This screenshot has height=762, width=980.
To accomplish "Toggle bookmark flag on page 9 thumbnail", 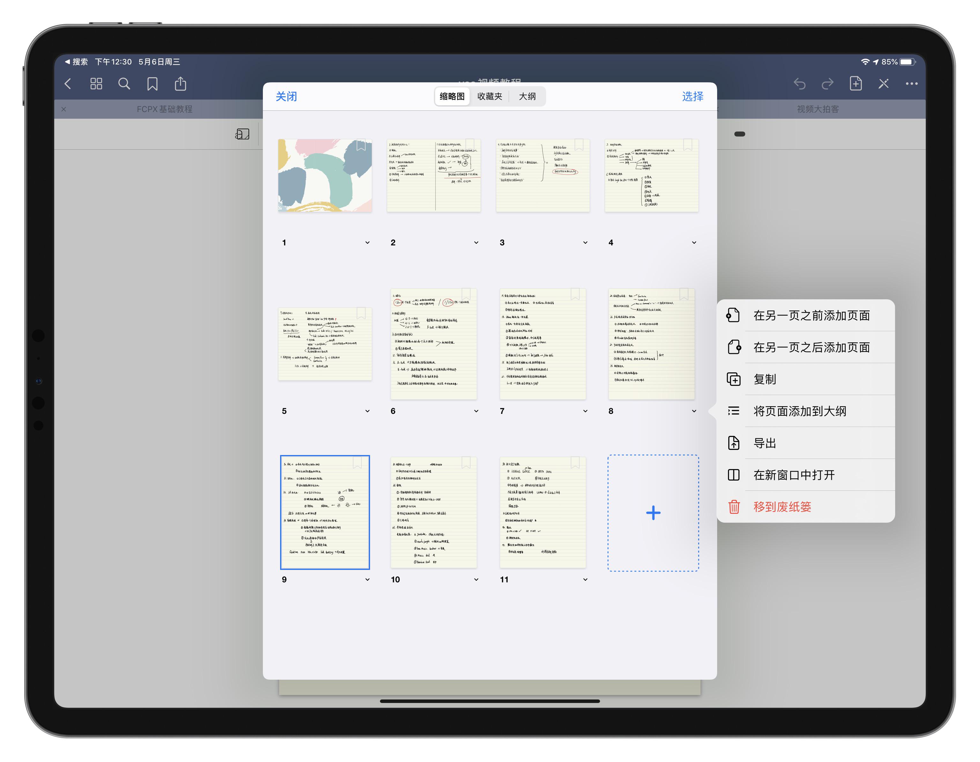I will (x=357, y=463).
